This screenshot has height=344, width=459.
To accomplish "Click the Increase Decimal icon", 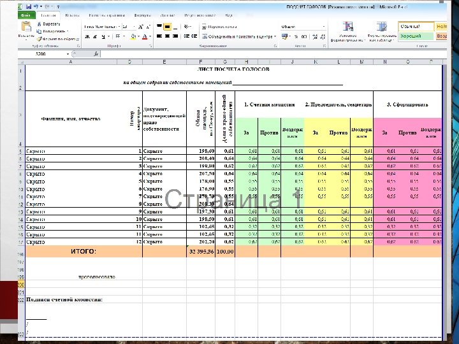I will (315, 36).
